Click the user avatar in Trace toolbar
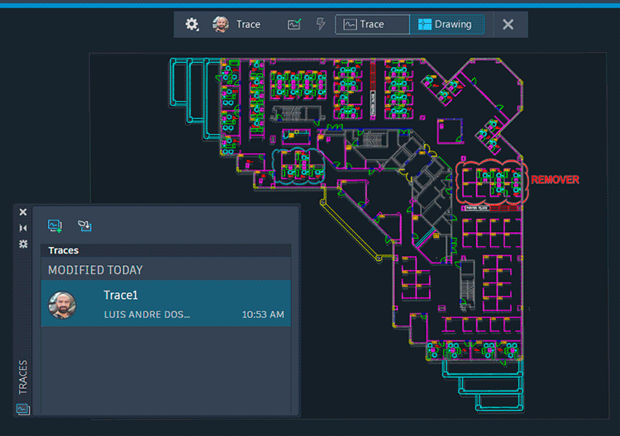Viewport: 620px width, 436px height. click(x=221, y=25)
